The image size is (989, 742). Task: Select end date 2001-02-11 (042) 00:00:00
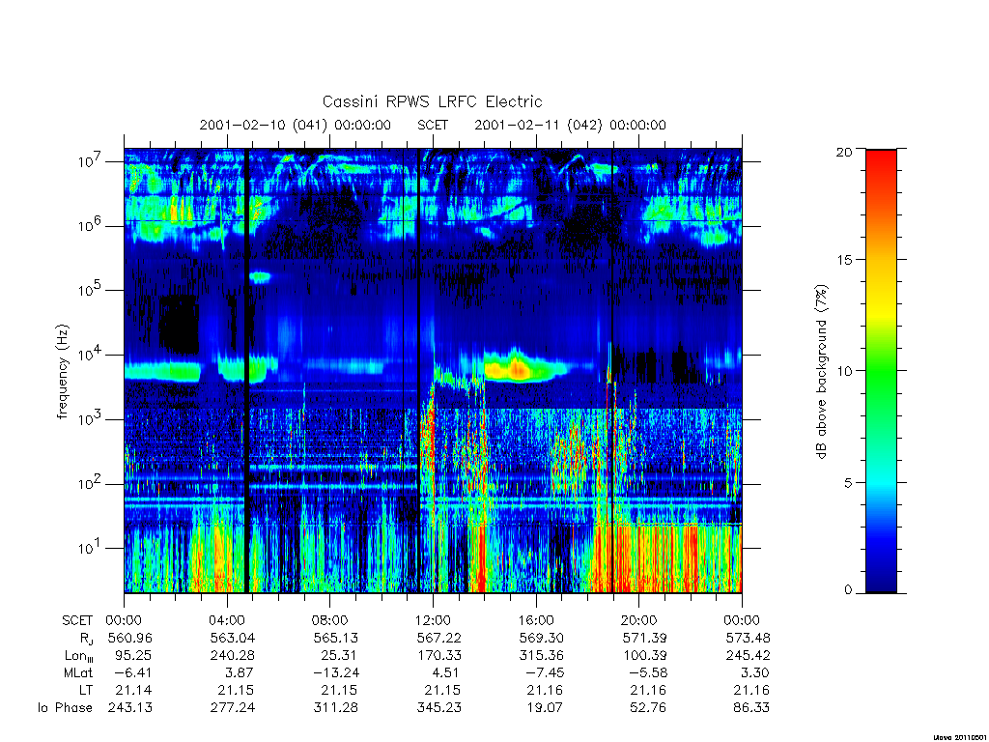pos(570,125)
